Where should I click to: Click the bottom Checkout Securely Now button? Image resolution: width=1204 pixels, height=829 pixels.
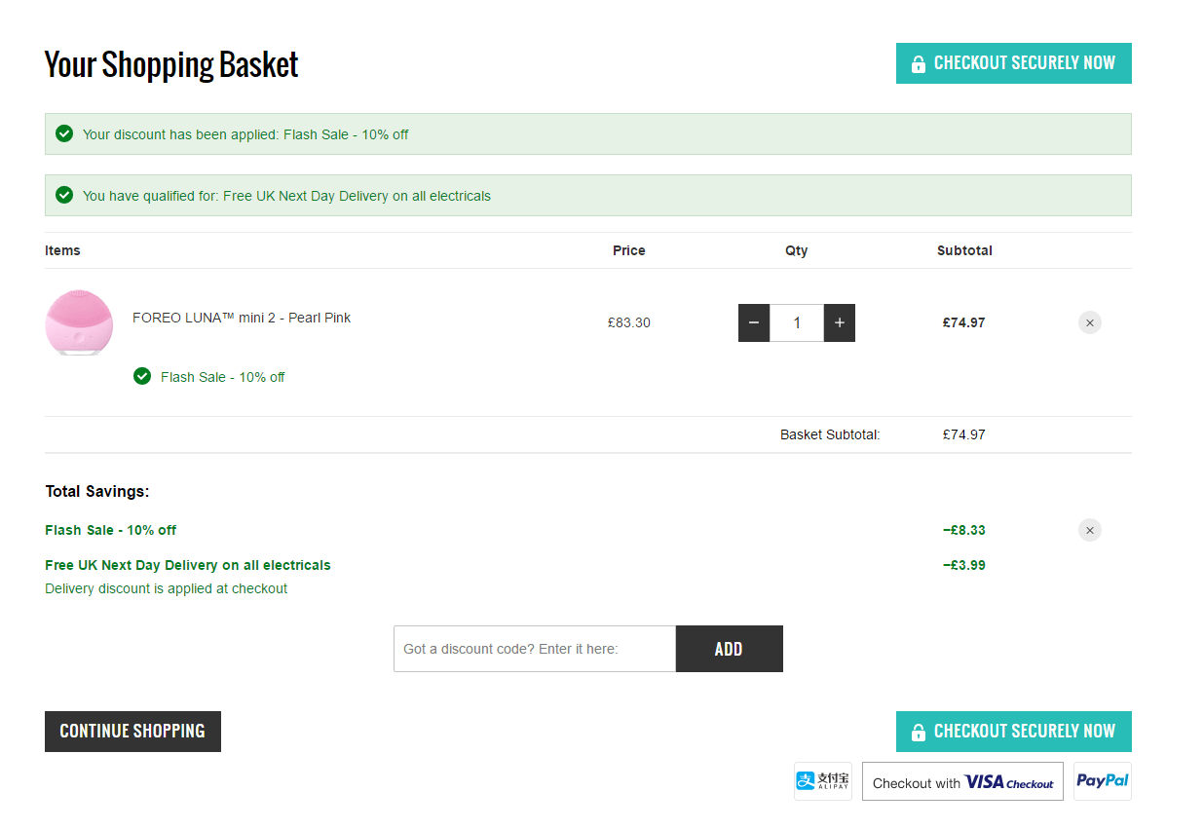pyautogui.click(x=1013, y=732)
